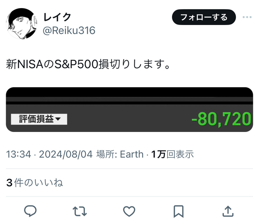Like the post with heart icon
The height and width of the screenshot is (224, 259).
point(129,211)
